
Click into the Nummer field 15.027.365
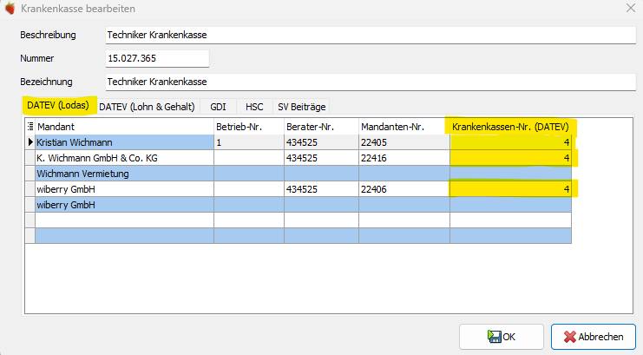pos(157,58)
